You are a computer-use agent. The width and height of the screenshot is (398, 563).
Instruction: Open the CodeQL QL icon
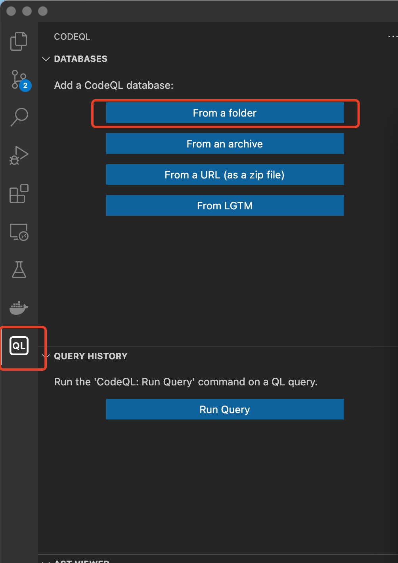(19, 346)
